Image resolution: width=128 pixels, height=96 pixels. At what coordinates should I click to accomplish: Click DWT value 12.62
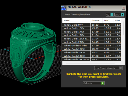tap(107, 59)
